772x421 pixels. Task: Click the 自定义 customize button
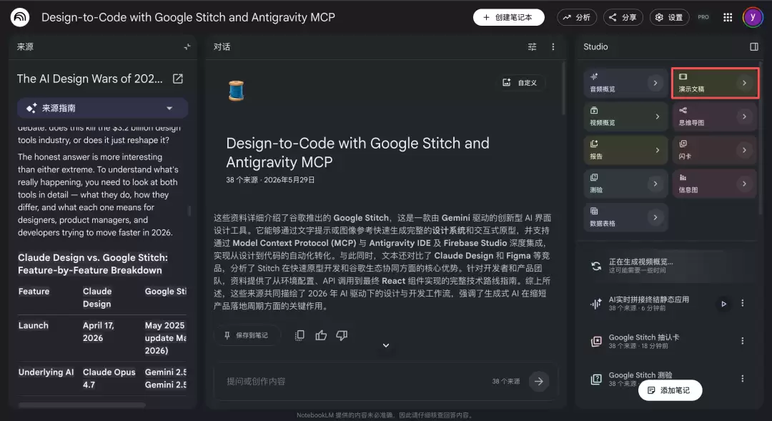click(520, 83)
